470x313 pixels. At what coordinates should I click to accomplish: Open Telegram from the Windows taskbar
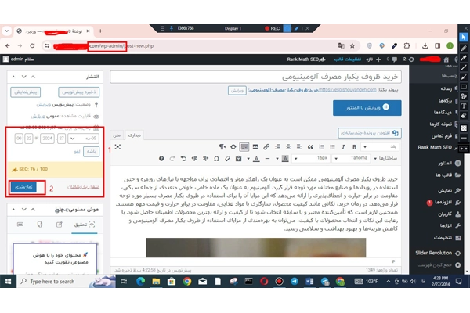[x=295, y=281]
